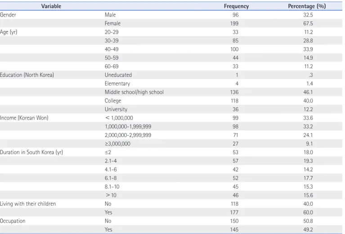Click the '40-49' age group cell
345x234 pixels.
point(112,49)
